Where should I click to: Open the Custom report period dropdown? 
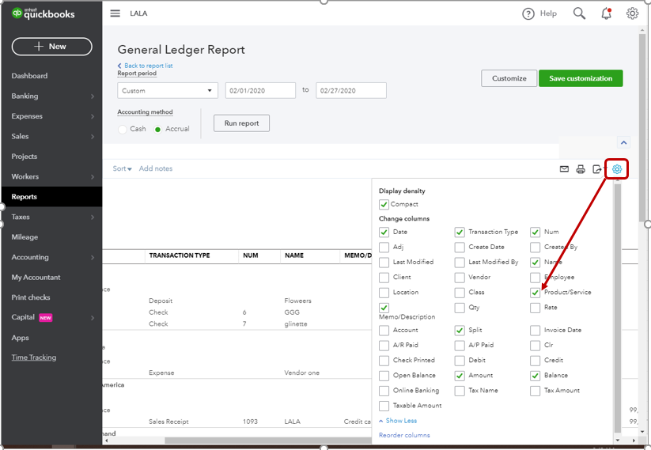[x=168, y=90]
